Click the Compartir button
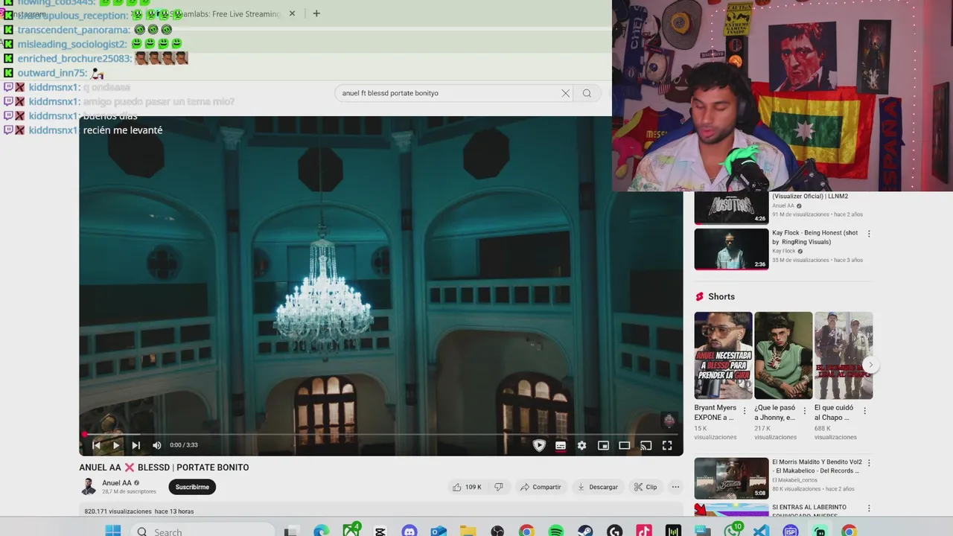953x536 pixels. click(x=541, y=487)
